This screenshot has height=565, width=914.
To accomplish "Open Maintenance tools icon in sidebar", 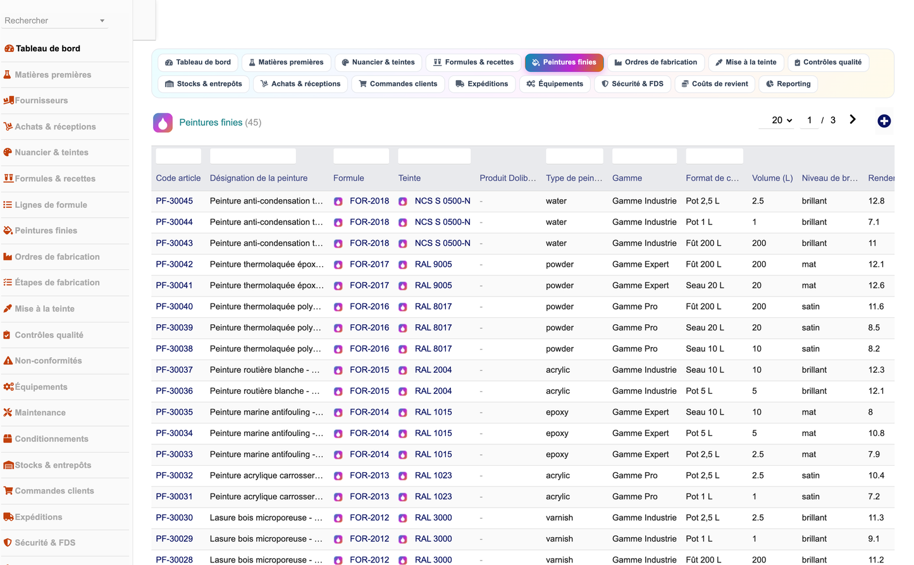I will 8,413.
